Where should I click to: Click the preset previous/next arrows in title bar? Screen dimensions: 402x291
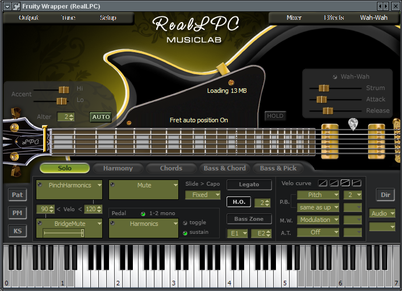[383, 6]
